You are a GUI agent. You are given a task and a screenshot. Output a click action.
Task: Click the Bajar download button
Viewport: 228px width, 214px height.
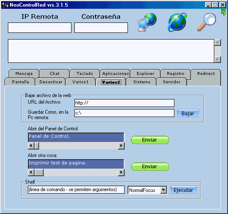coord(188,113)
